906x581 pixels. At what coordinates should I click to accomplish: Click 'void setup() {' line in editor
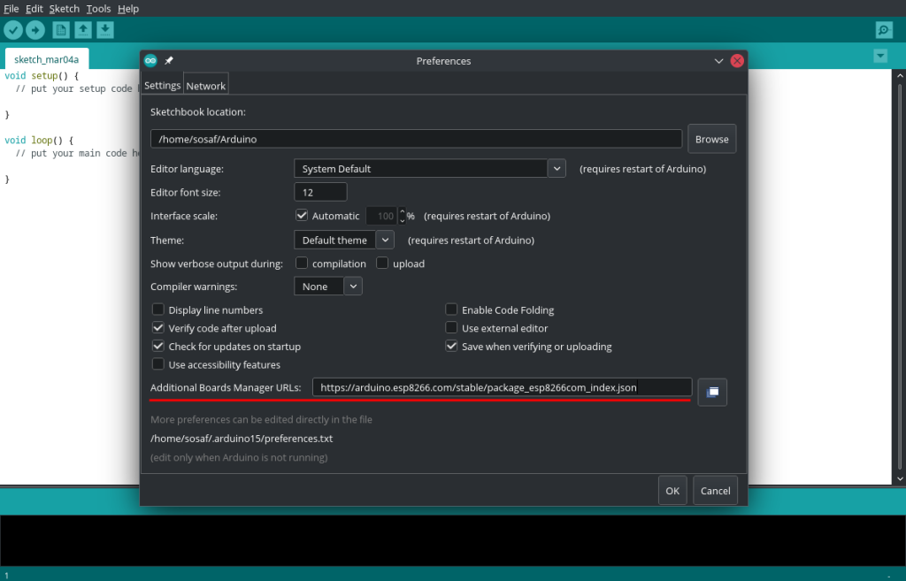click(x=42, y=76)
